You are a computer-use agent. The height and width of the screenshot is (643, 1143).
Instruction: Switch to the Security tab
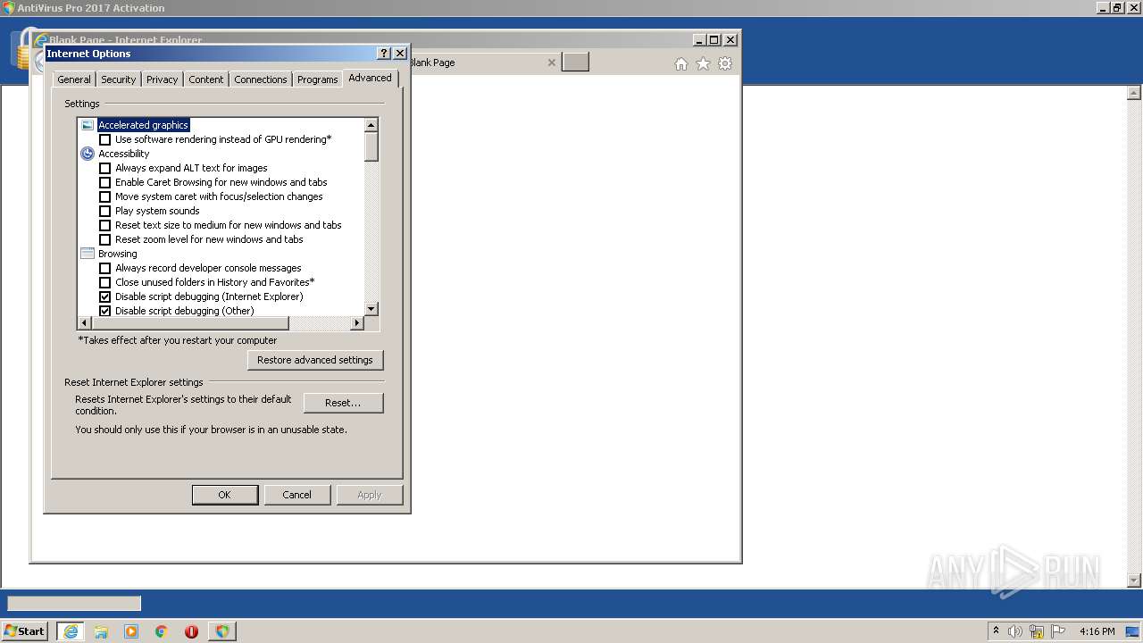118,79
